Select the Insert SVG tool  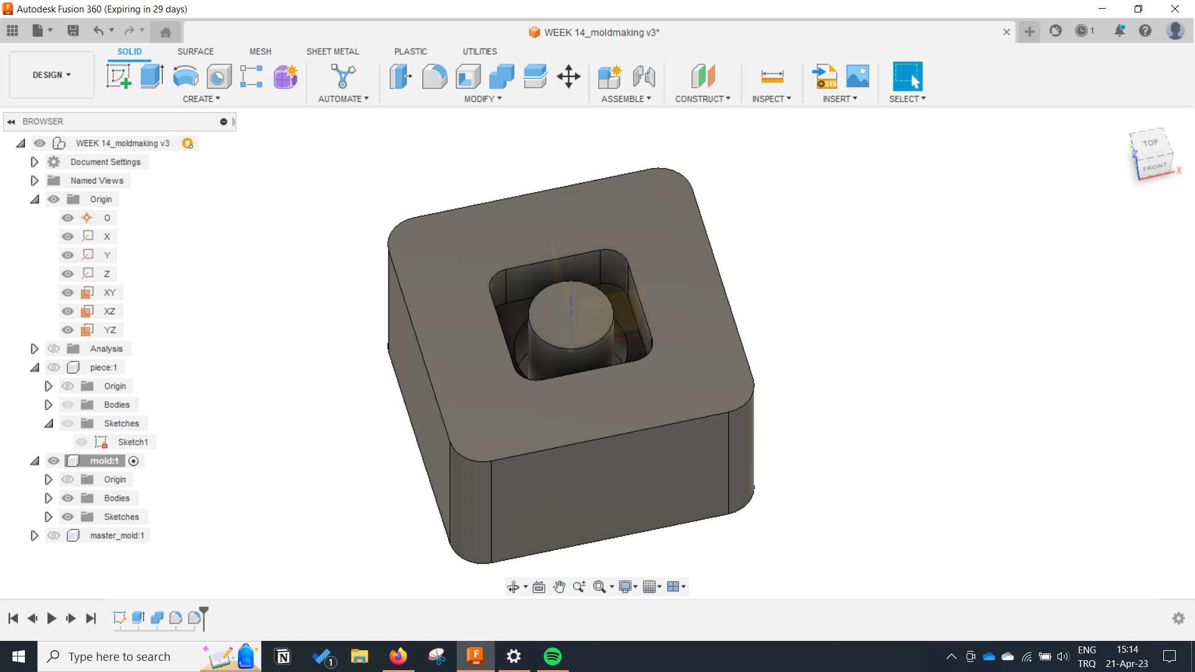825,77
